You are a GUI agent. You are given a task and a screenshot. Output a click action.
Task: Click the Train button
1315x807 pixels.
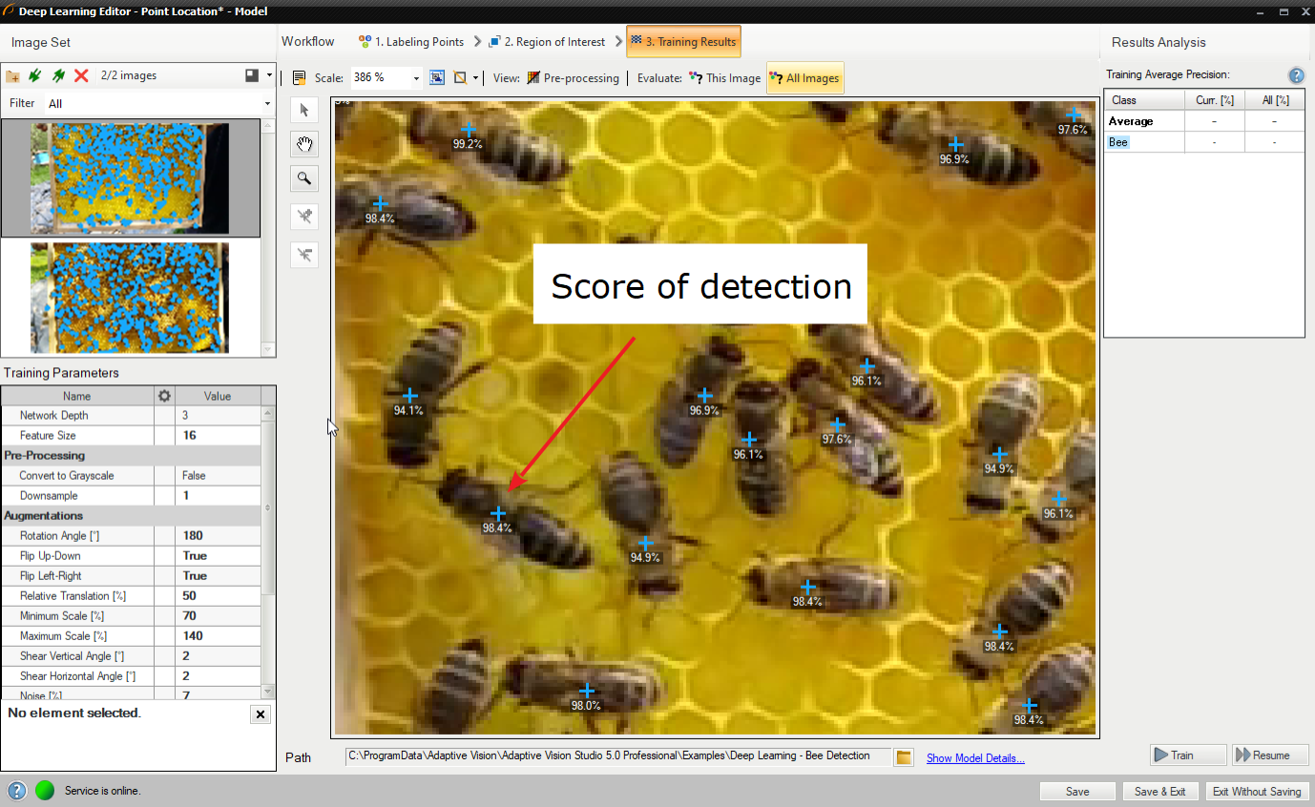[x=1186, y=755]
